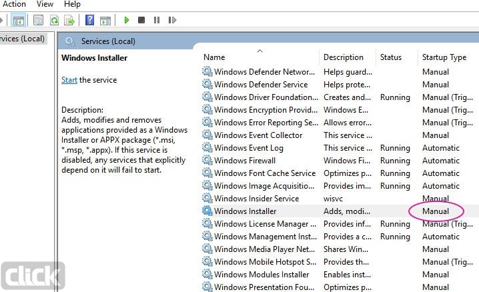479x292 pixels.
Task: Sort by the Name column header
Action: [214, 57]
